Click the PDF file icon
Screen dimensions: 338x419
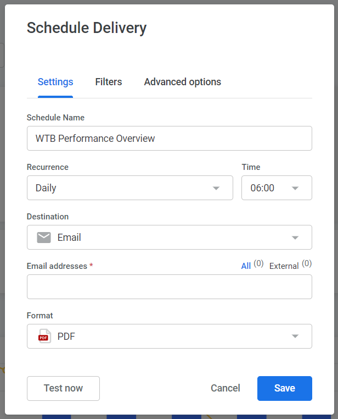click(44, 336)
